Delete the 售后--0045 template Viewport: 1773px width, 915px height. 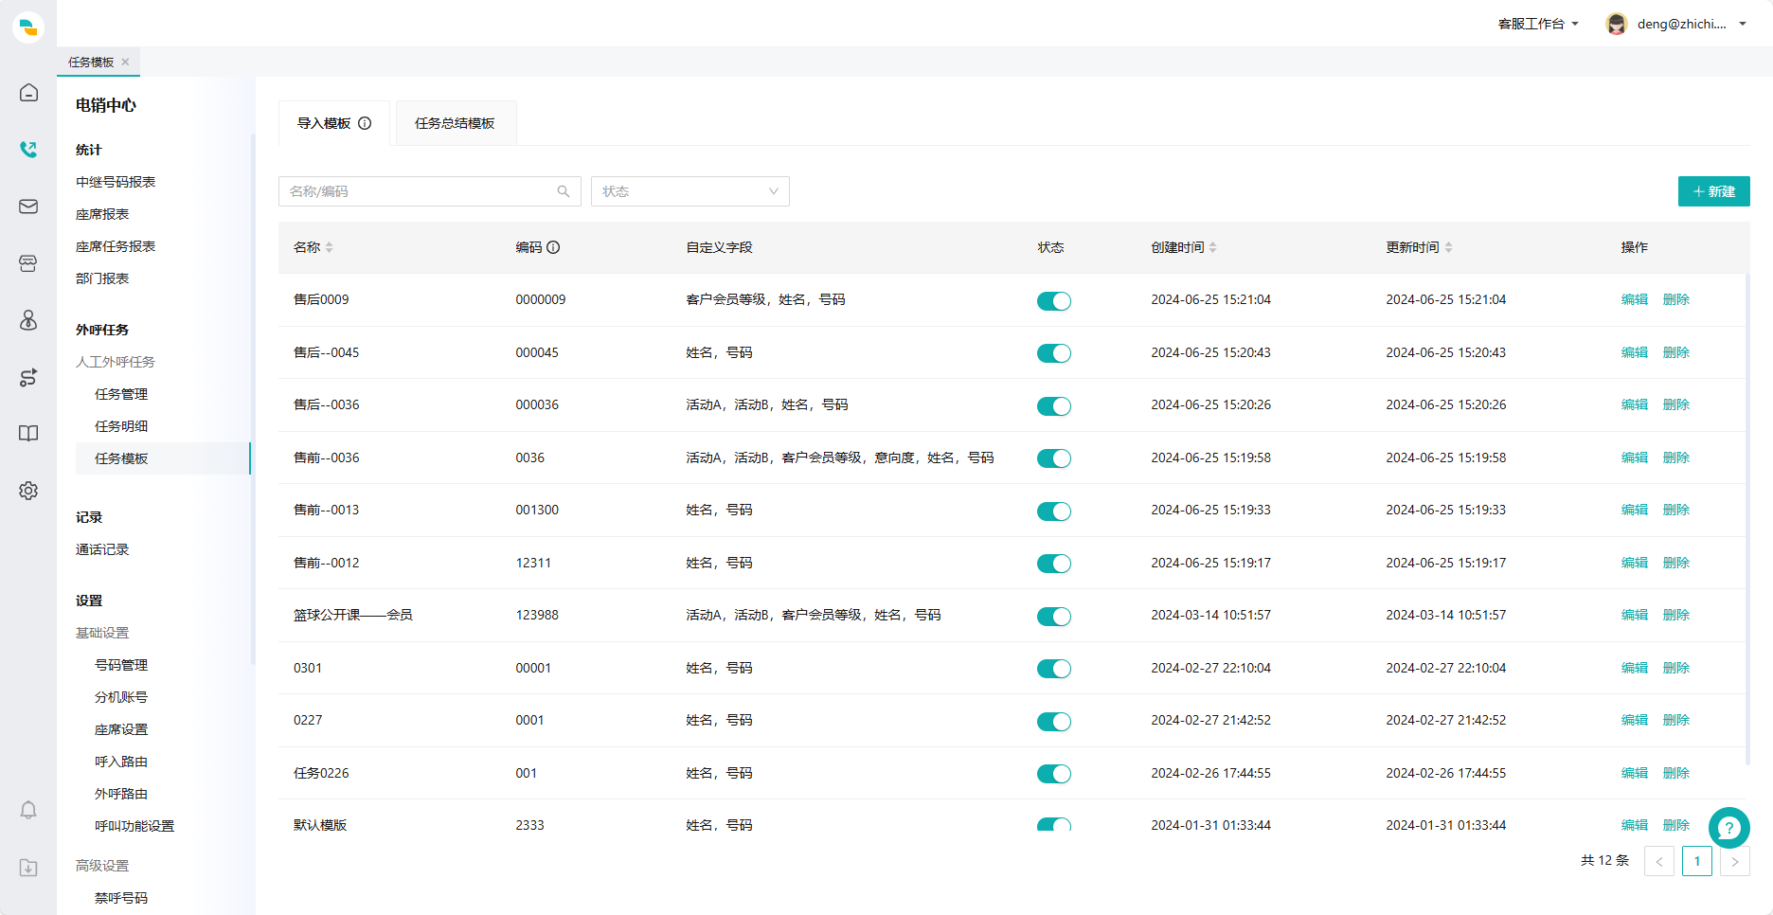pos(1676,352)
